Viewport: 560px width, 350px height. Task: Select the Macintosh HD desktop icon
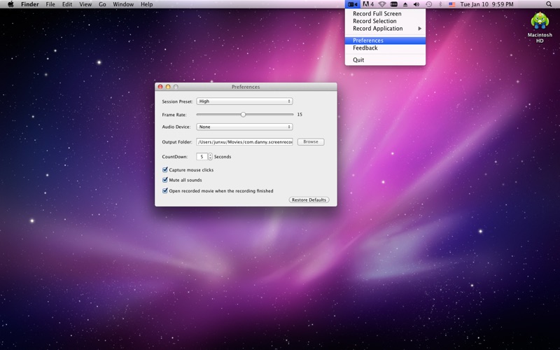tap(540, 27)
